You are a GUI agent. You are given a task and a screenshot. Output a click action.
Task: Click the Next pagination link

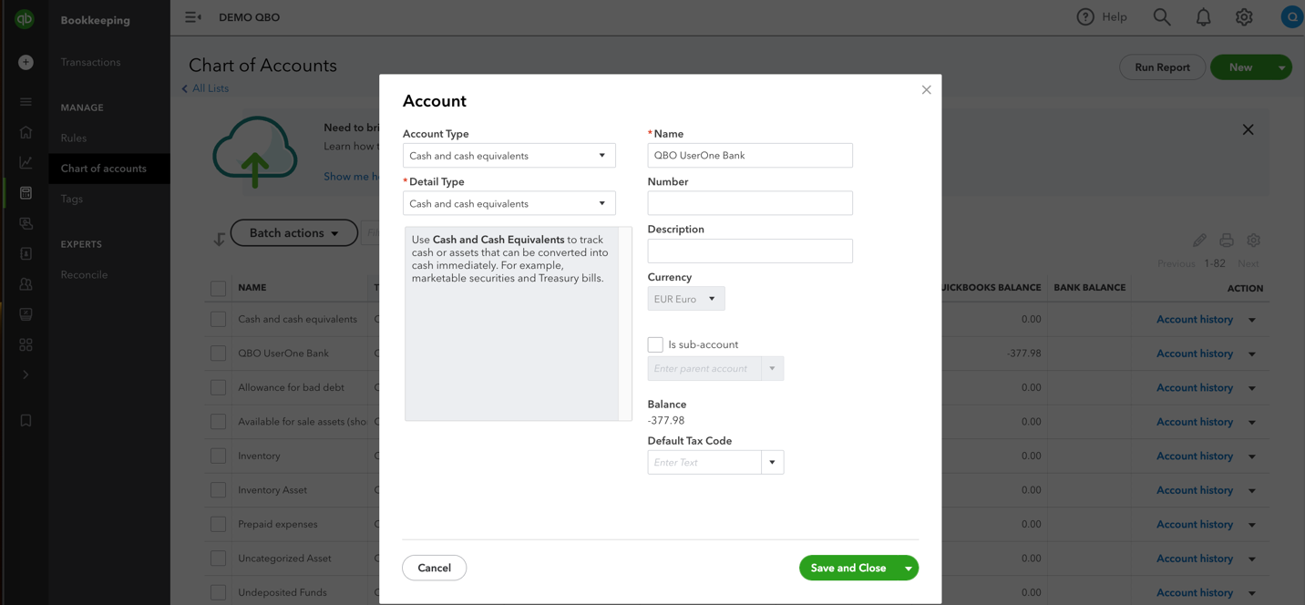[1248, 263]
